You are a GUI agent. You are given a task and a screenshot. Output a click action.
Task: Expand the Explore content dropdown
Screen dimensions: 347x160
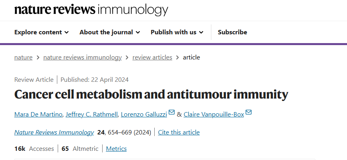[x=42, y=32]
